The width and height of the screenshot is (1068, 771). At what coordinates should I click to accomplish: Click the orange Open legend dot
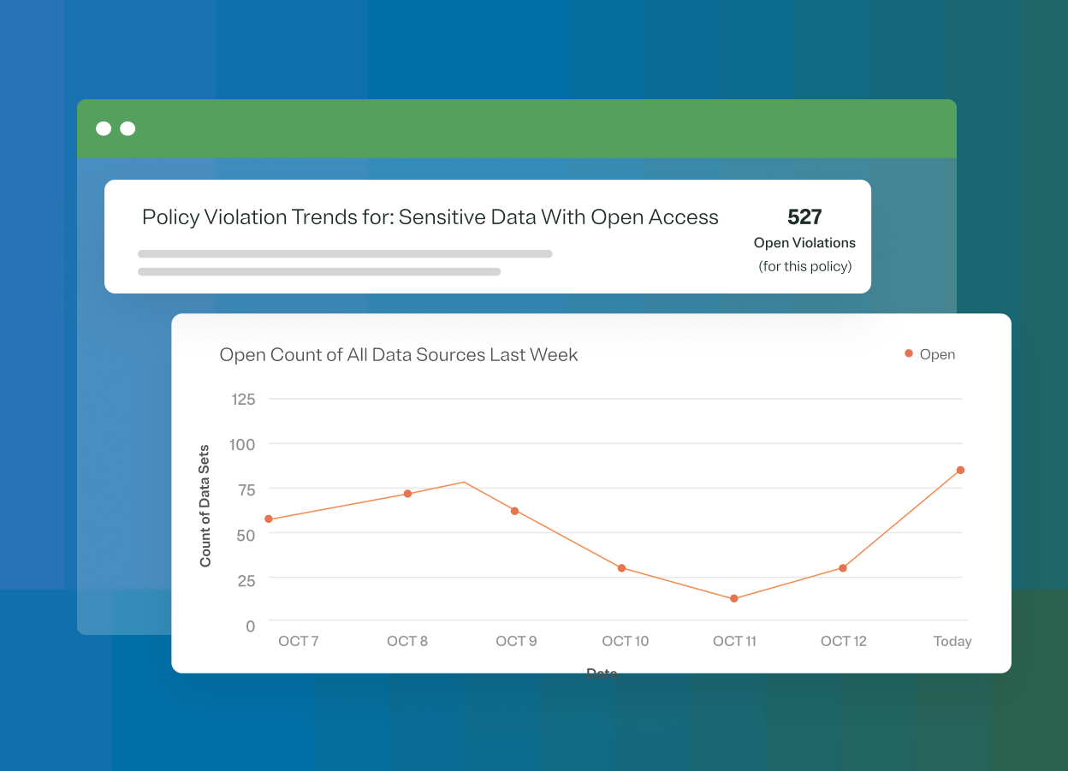tap(907, 353)
